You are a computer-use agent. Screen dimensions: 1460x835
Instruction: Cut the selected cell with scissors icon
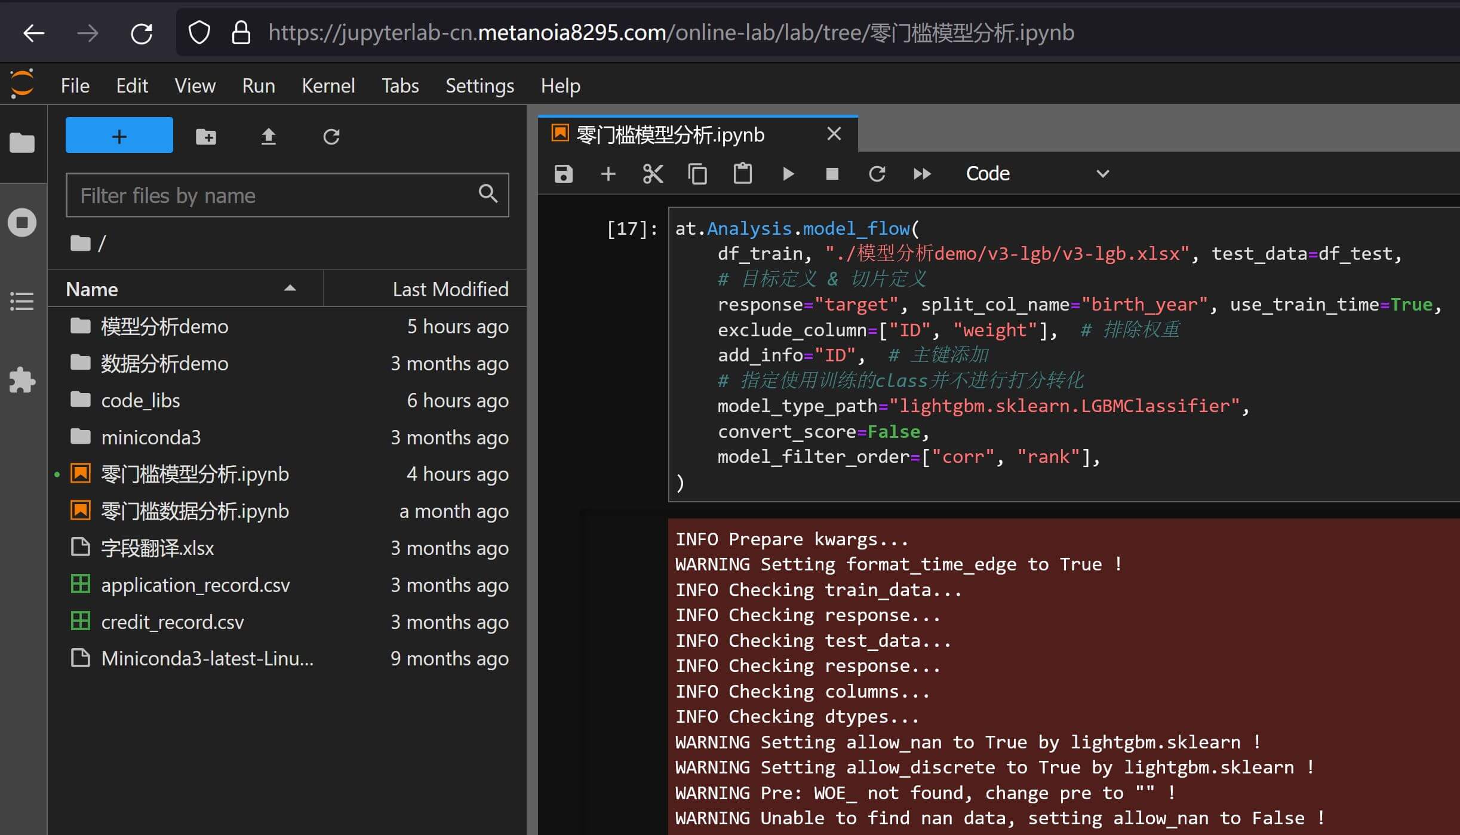(x=653, y=174)
